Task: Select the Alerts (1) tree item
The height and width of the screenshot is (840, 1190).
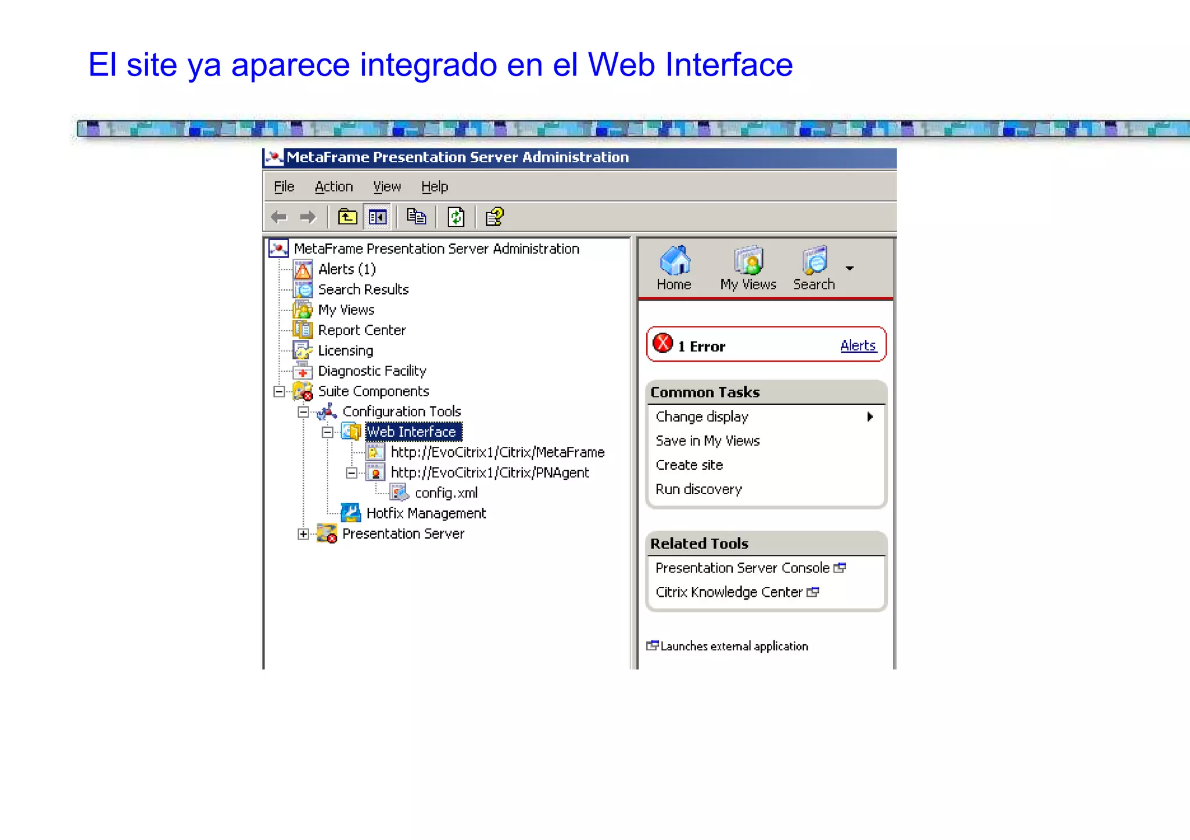Action: click(347, 269)
